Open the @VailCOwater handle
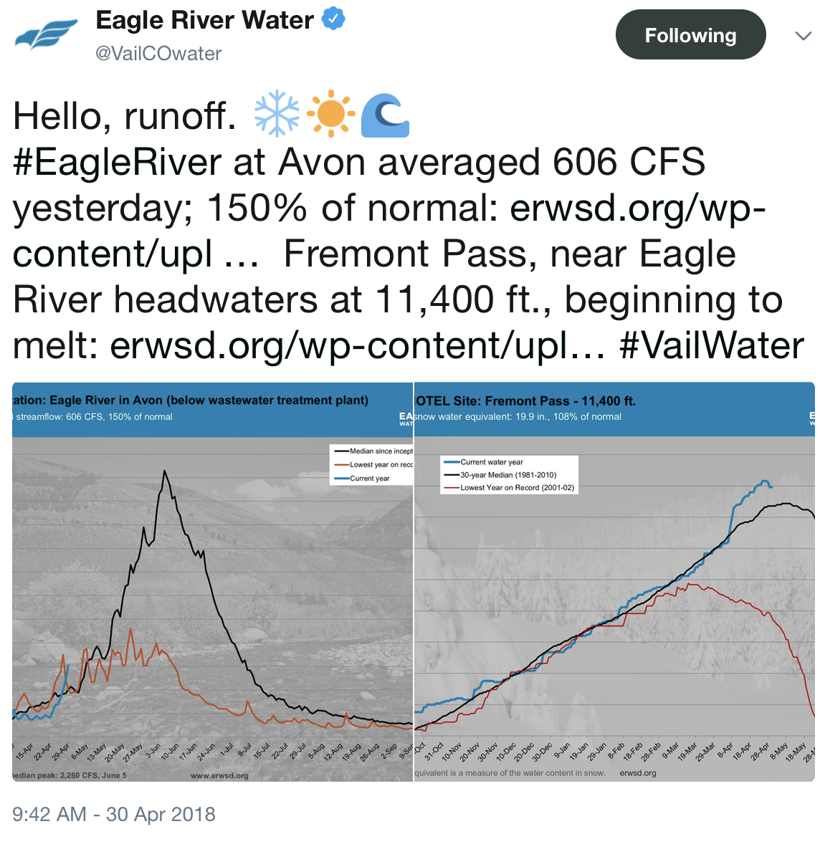The width and height of the screenshot is (820, 844). click(158, 54)
